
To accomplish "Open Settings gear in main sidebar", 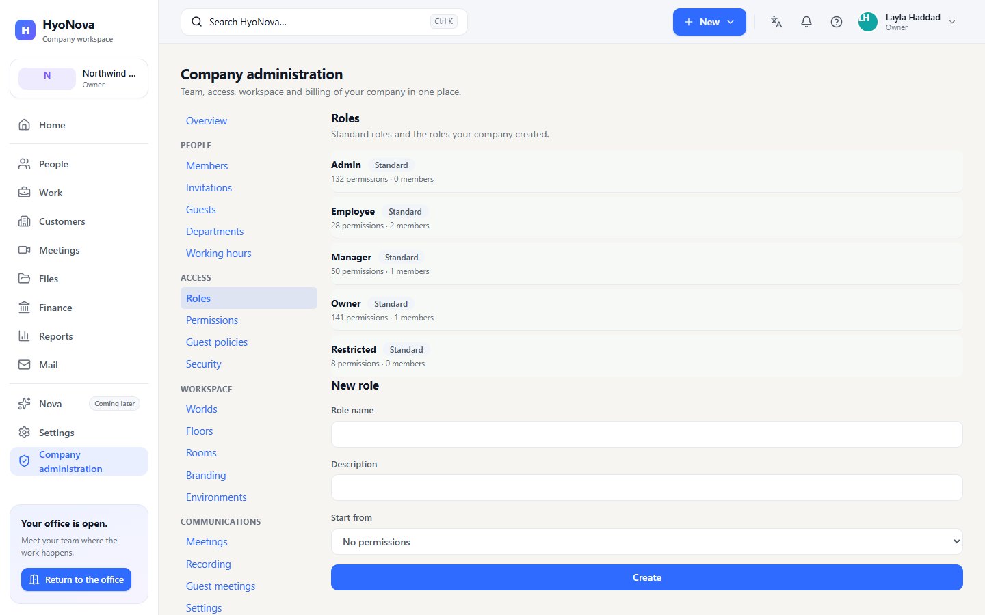I will (x=79, y=433).
